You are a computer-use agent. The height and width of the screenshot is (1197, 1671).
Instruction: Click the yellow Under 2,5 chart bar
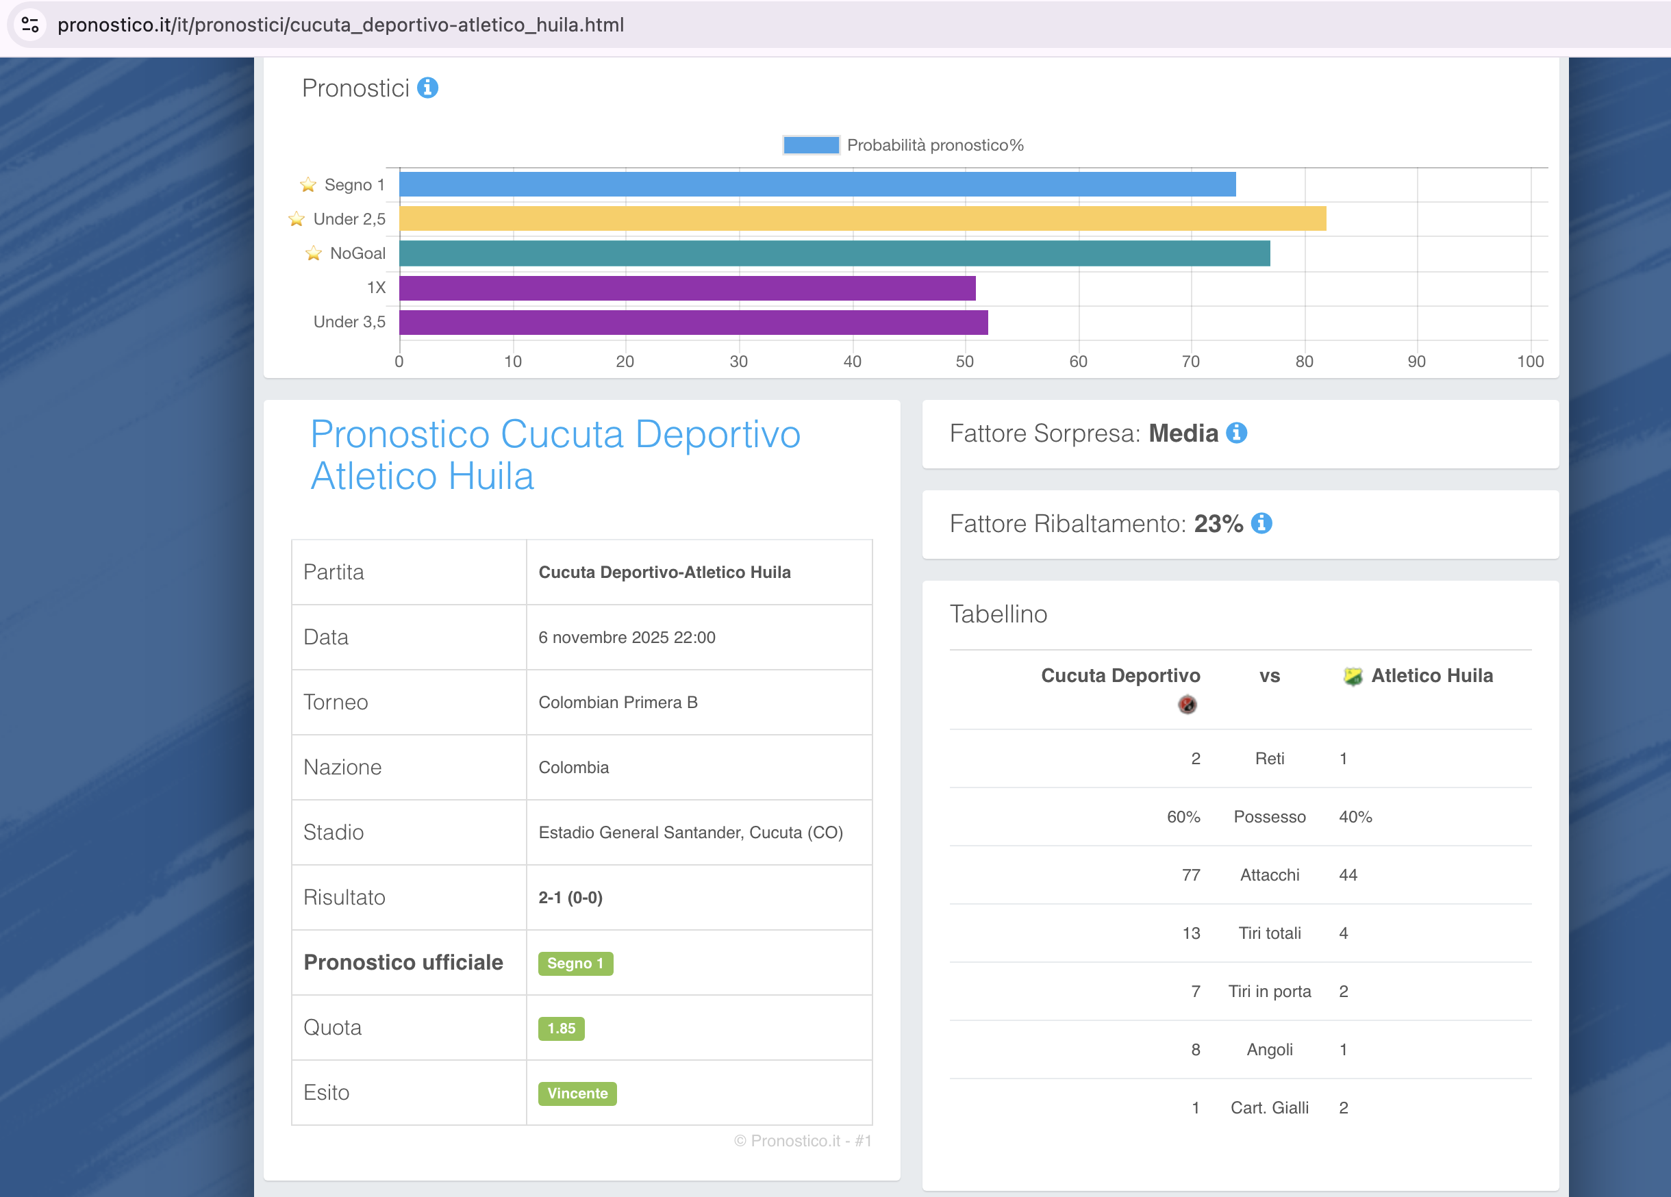[862, 218]
